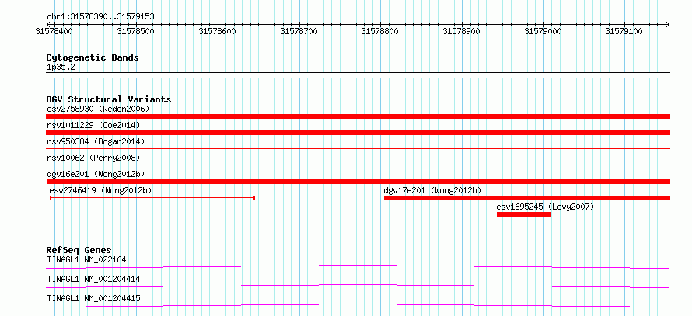This screenshot has width=692, height=316.
Task: Select the esv2746419 (Wong2012b) label
Action: (100, 190)
